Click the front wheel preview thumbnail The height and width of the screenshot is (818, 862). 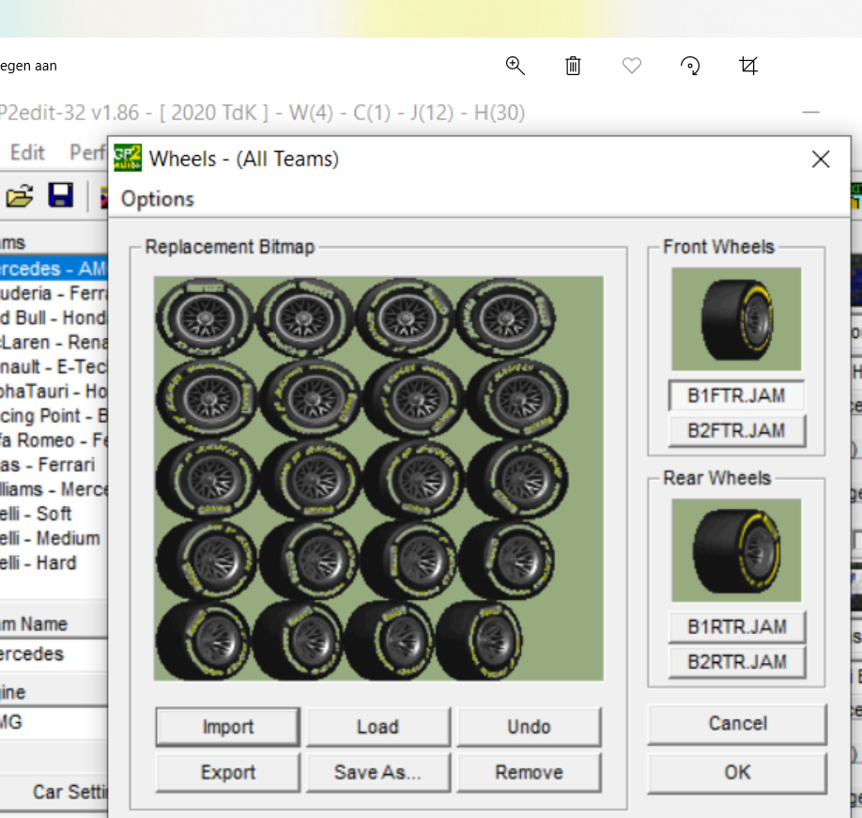pyautogui.click(x=736, y=319)
